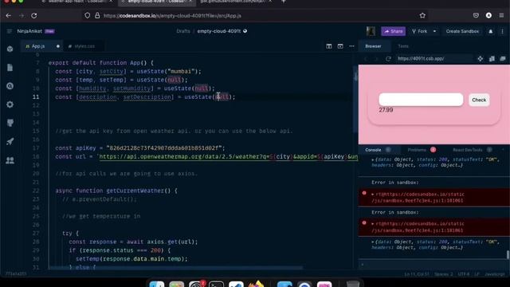Viewport: 510px width, 287px height.
Task: Click the Fork button
Action: click(420, 31)
